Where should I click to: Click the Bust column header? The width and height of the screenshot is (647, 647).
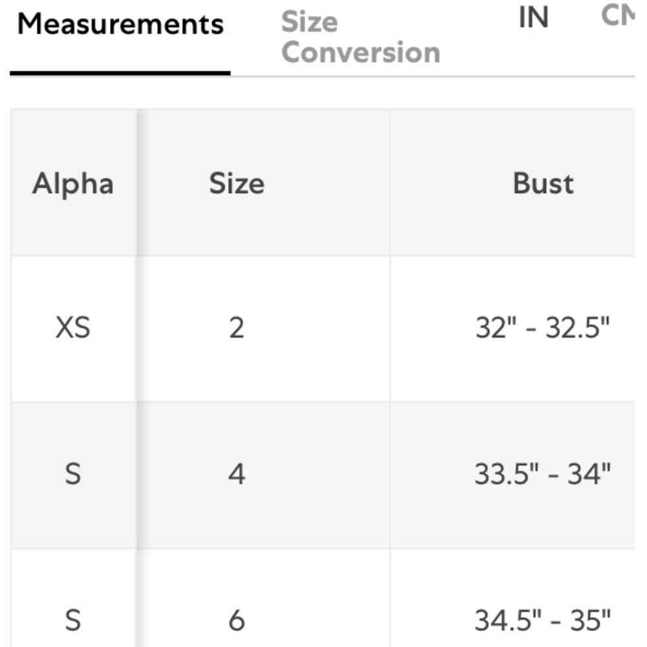click(543, 183)
